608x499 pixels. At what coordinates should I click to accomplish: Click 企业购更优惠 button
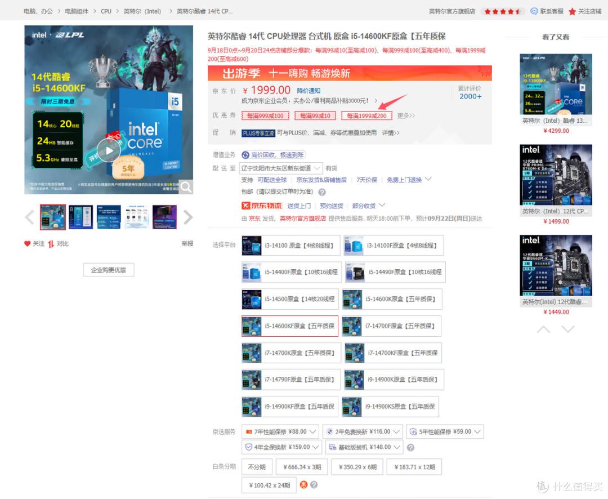pyautogui.click(x=109, y=270)
